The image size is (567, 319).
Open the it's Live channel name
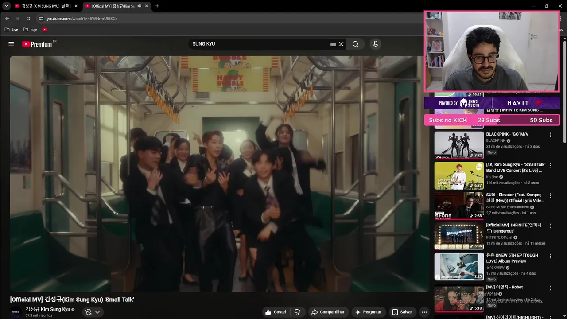click(492, 177)
